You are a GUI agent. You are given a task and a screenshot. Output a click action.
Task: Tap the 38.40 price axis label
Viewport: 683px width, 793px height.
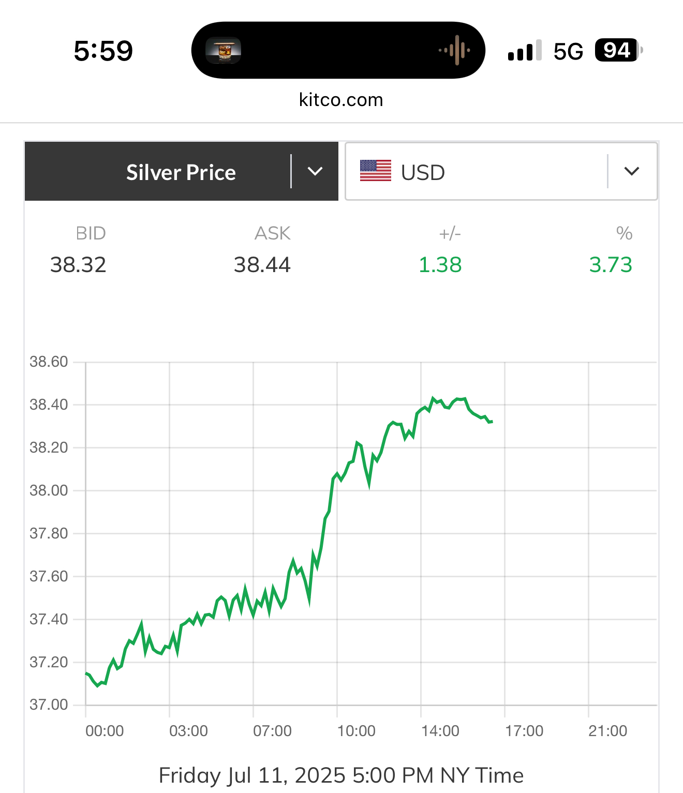click(x=49, y=405)
